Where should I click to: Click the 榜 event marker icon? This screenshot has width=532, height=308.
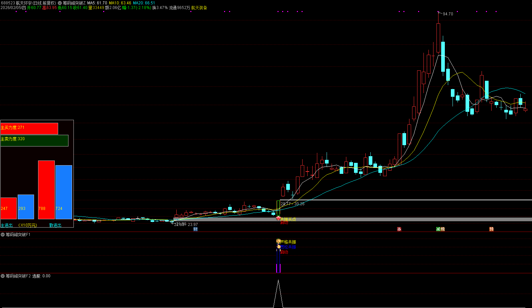442,229
